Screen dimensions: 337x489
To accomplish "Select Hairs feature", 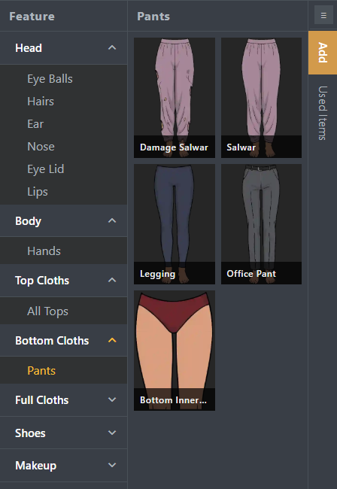I will point(41,102).
